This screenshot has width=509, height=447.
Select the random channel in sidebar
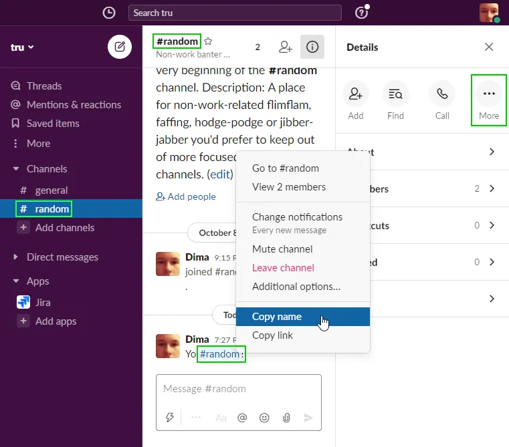[x=71, y=209]
